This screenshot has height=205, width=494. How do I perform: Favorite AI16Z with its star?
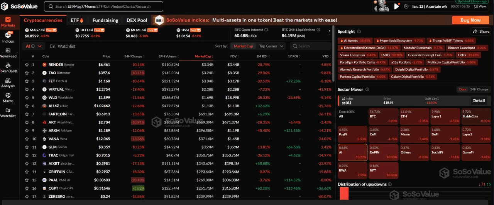tap(27, 106)
